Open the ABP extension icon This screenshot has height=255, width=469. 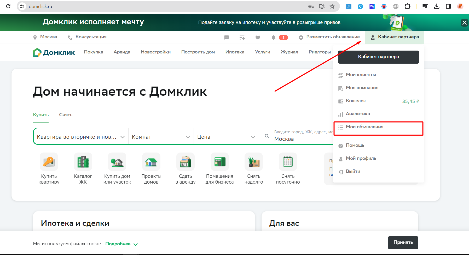396,6
